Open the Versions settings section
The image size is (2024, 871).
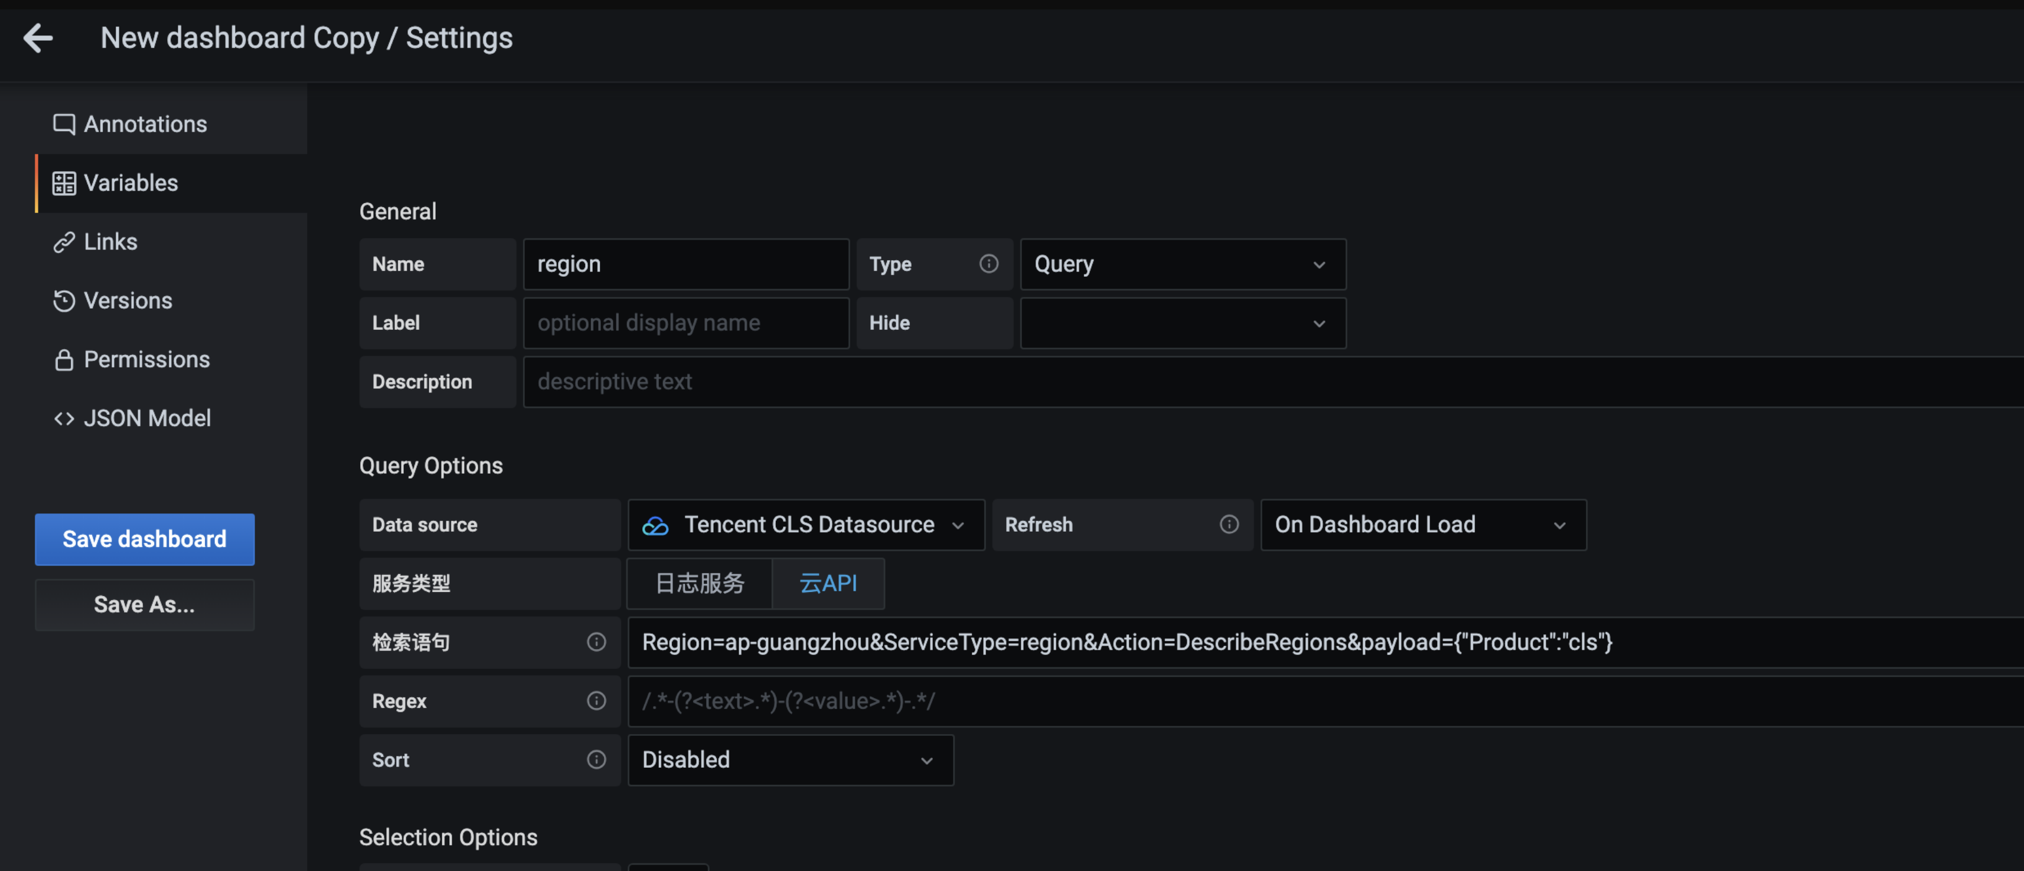171,301
